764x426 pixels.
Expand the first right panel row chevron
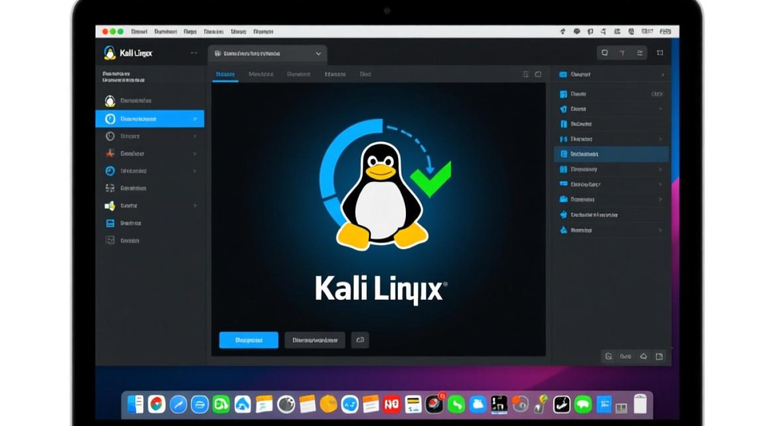click(x=662, y=74)
